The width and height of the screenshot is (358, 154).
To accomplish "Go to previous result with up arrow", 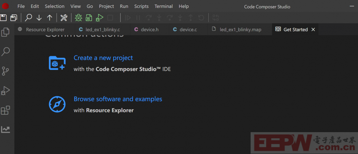I will click(x=49, y=18).
